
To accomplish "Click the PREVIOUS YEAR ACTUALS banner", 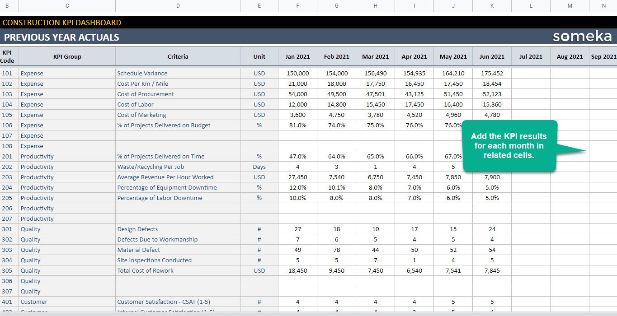I will (x=61, y=37).
